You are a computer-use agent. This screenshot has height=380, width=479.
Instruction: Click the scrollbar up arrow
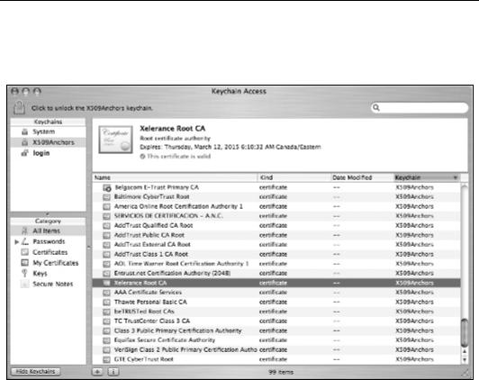click(464, 351)
